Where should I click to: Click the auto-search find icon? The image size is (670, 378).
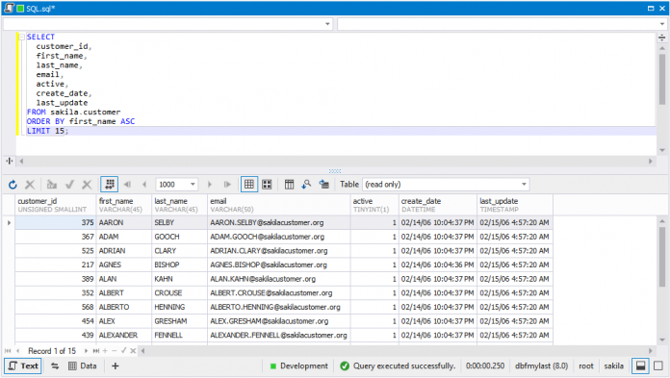point(306,185)
